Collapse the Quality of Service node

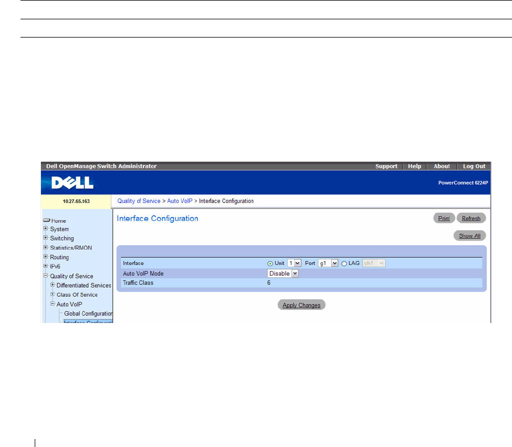click(x=46, y=276)
